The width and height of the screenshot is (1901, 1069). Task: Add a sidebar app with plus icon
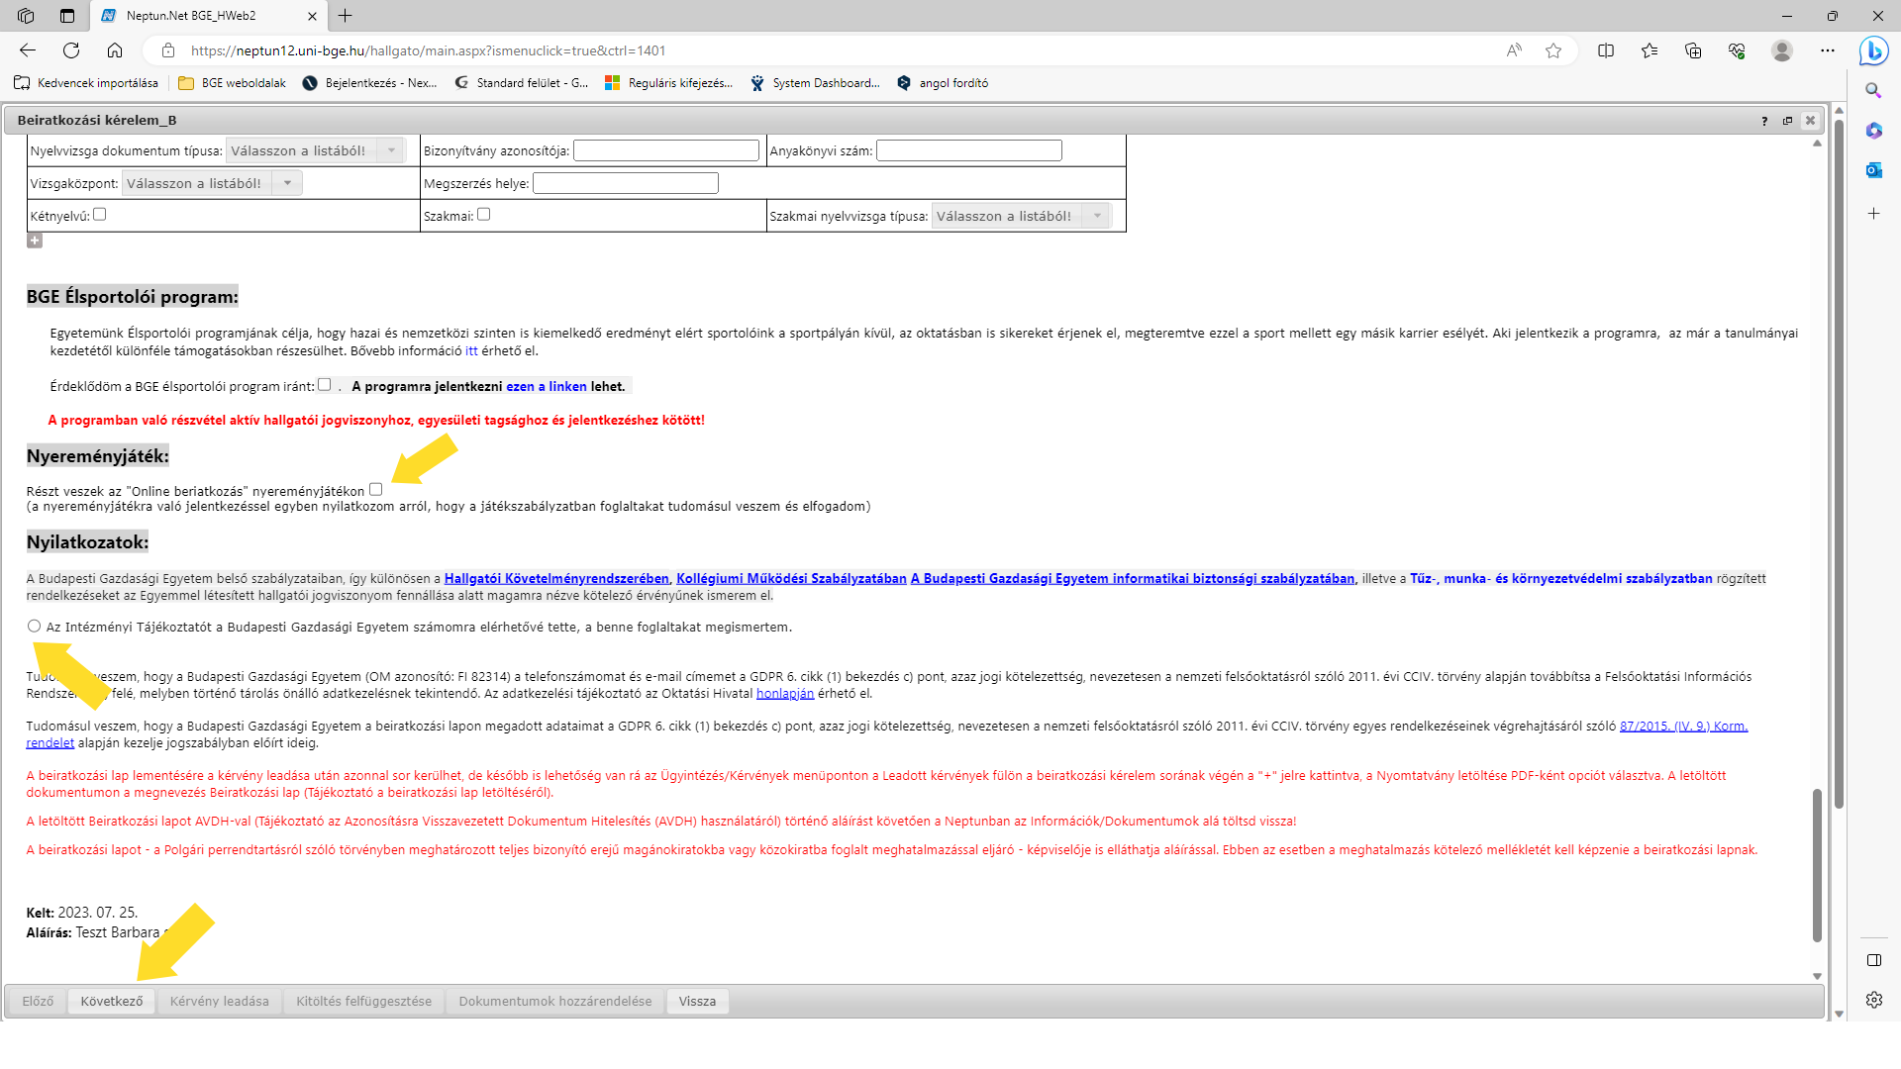[1873, 214]
